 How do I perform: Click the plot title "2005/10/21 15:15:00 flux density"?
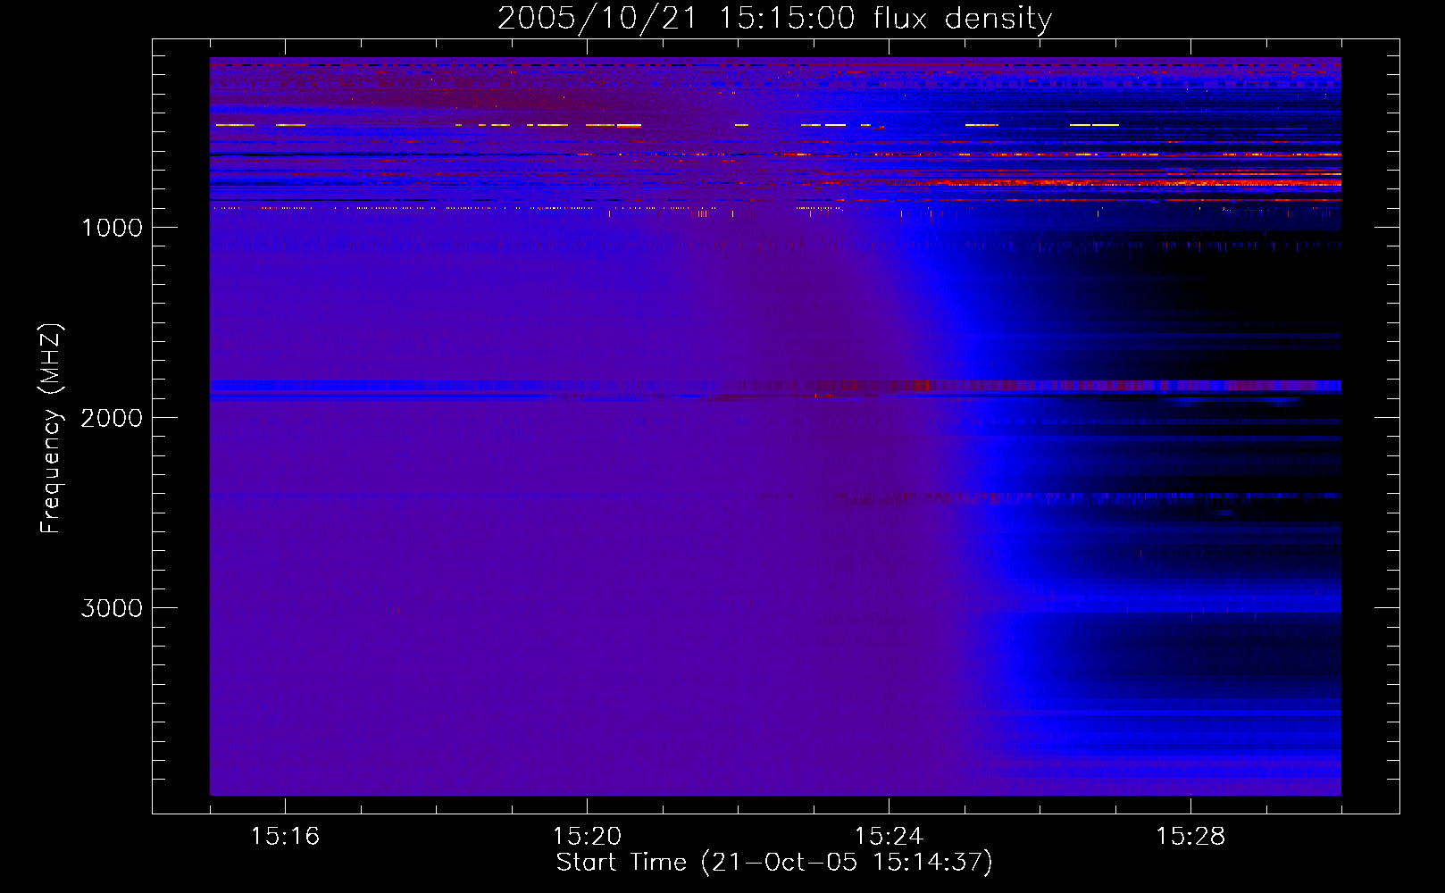774,19
